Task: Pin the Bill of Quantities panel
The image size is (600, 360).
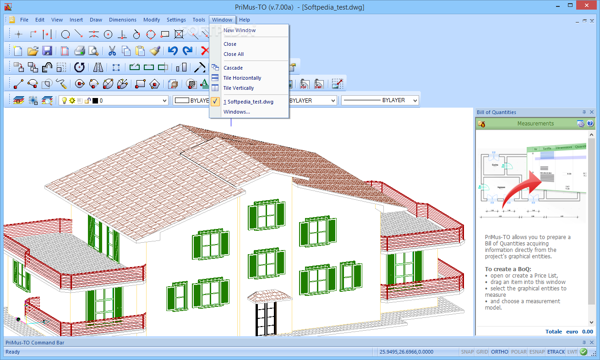Action: click(x=584, y=112)
